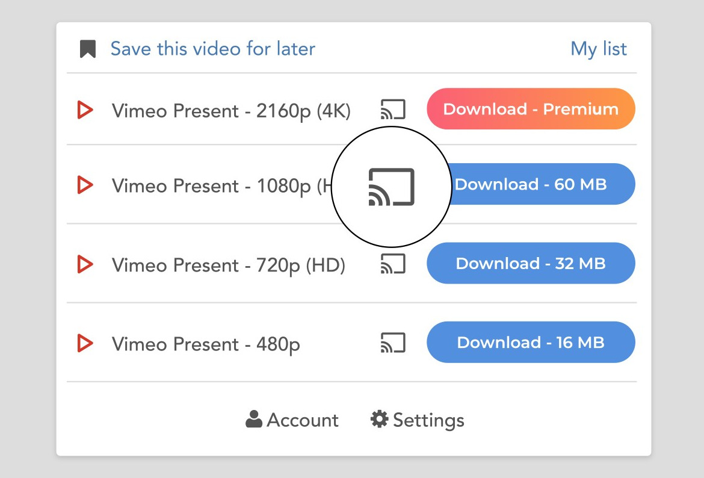Select the Vimeo Present - 720p (HD) title
This screenshot has width=704, height=478.
click(x=229, y=265)
